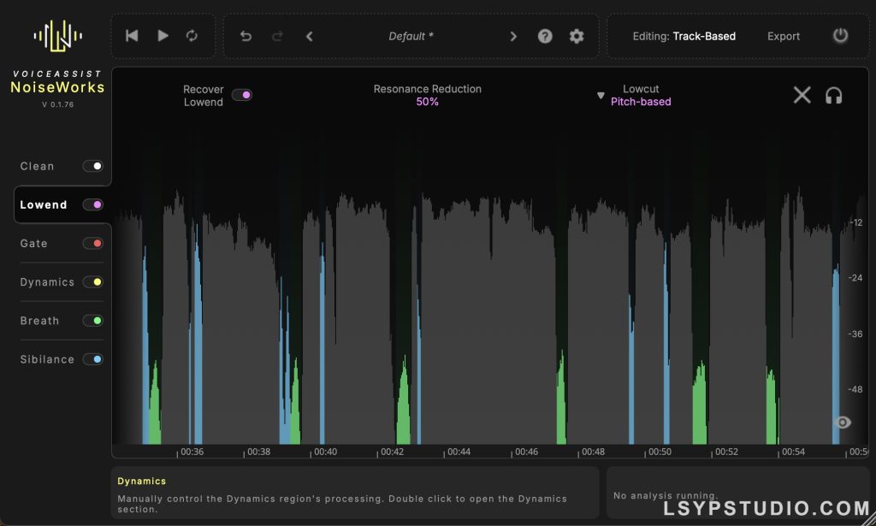Enable headphones listen icon
This screenshot has width=876, height=526.
pyautogui.click(x=833, y=95)
